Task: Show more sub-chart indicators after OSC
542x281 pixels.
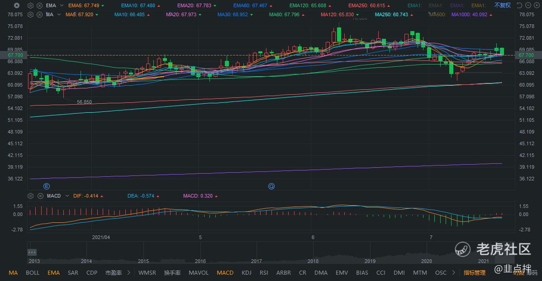Action: point(453,272)
